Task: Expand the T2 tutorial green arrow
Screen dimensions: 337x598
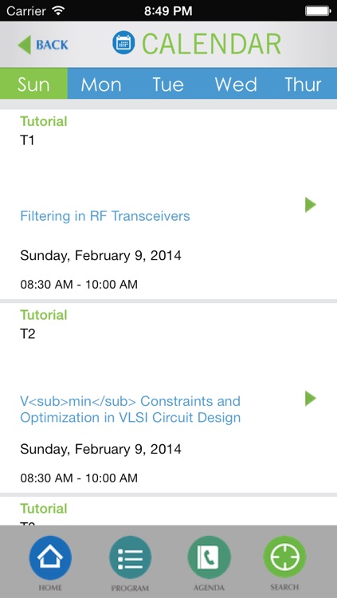Action: [311, 399]
